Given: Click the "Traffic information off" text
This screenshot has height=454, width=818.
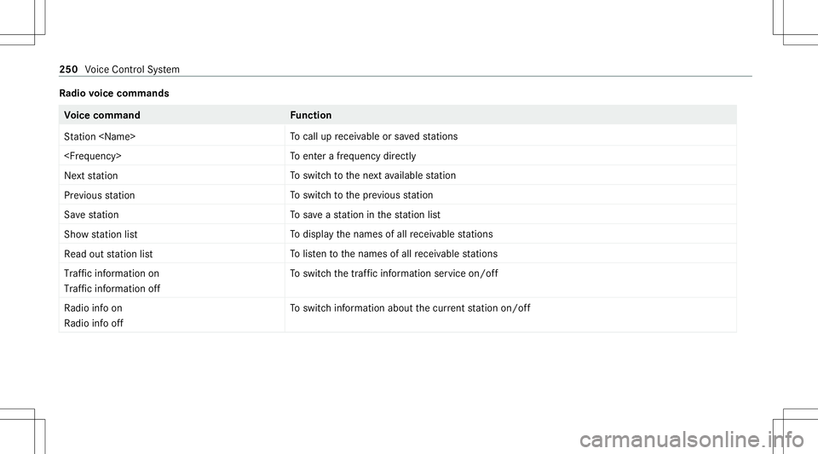Looking at the screenshot, I should click(x=112, y=288).
